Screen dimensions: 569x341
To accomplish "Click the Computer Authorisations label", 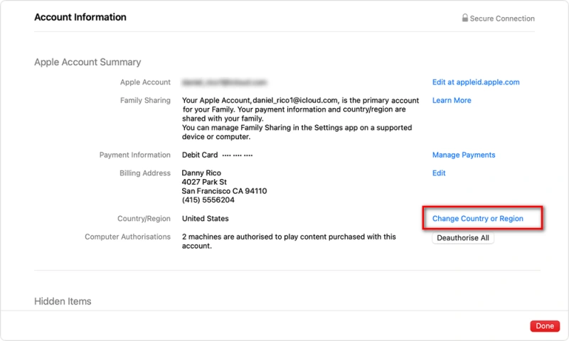I will [127, 237].
